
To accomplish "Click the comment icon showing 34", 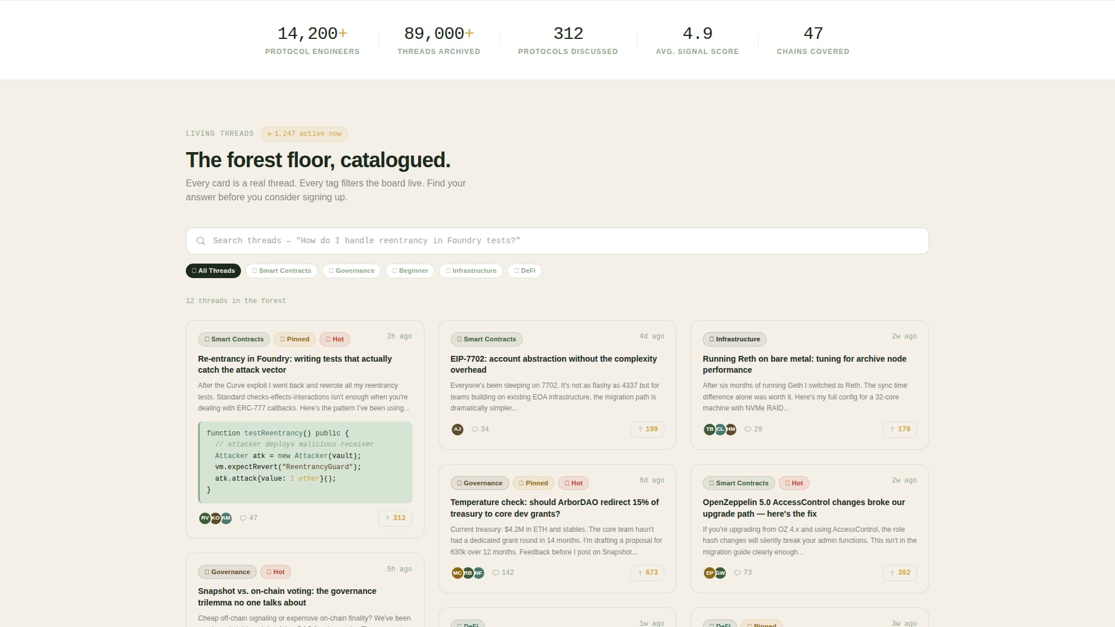I will pyautogui.click(x=480, y=429).
